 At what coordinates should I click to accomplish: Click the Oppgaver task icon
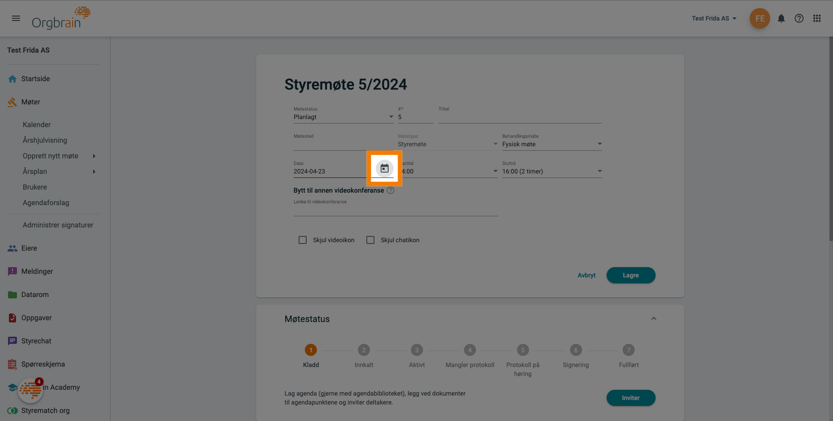(12, 318)
